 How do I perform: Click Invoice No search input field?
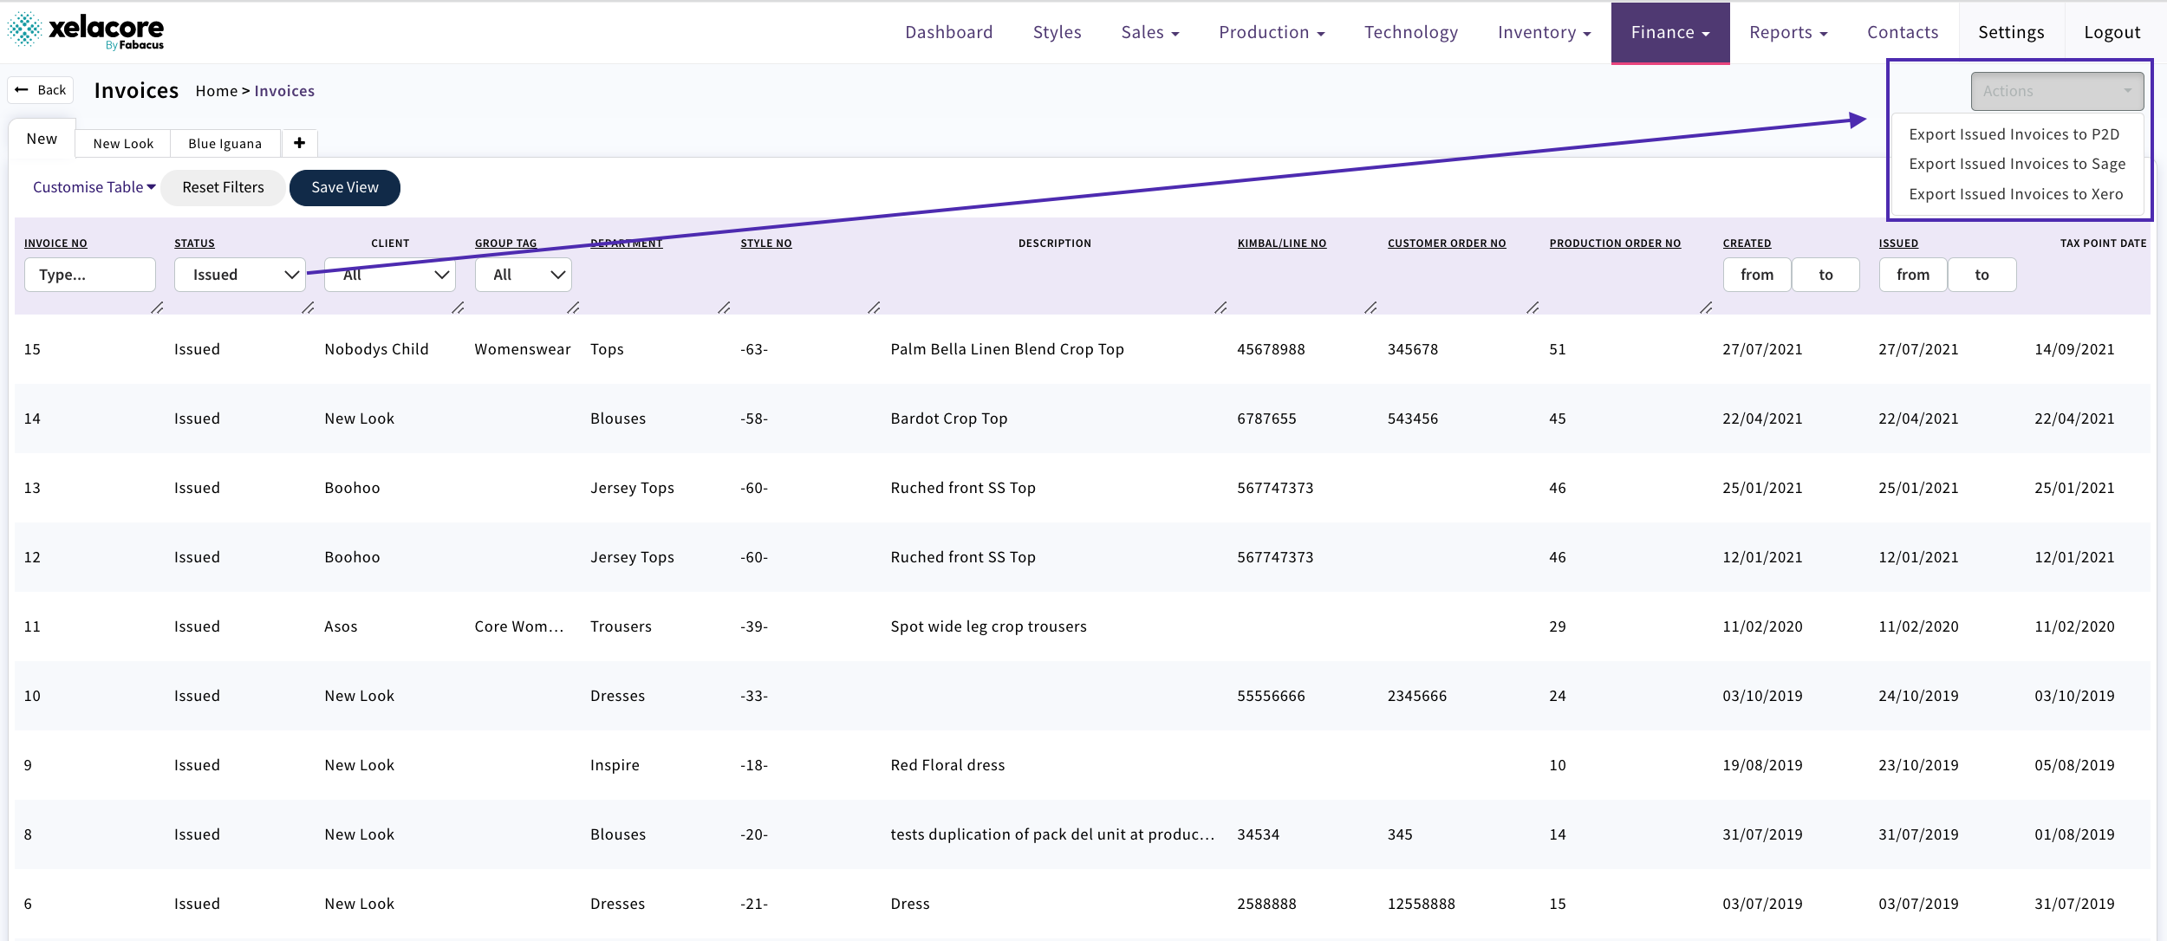[90, 275]
